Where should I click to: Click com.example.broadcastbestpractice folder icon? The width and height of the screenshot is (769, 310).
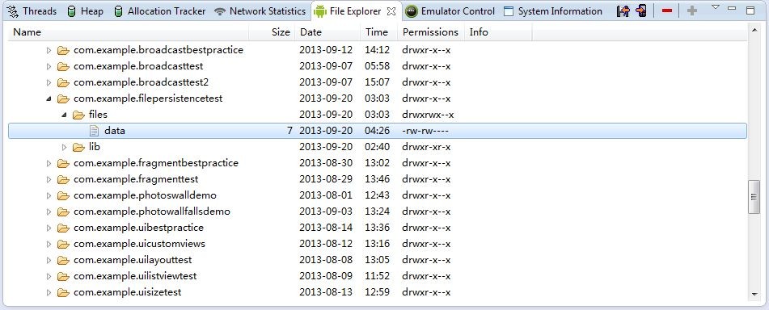tap(63, 50)
